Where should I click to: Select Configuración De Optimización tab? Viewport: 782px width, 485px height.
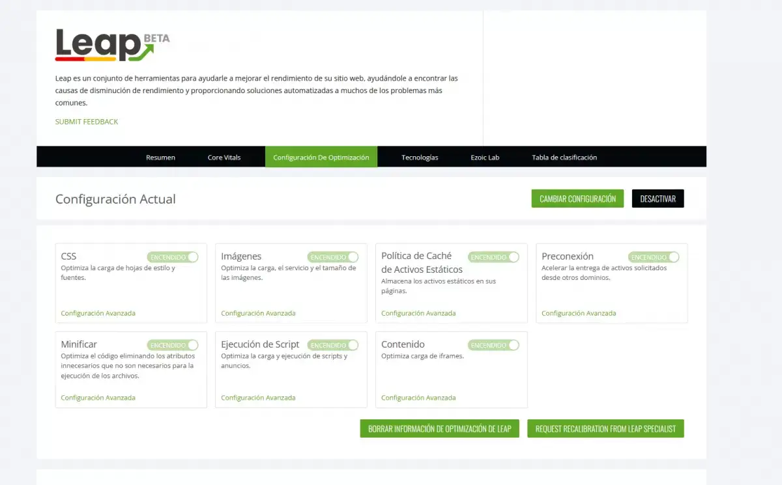pyautogui.click(x=321, y=157)
